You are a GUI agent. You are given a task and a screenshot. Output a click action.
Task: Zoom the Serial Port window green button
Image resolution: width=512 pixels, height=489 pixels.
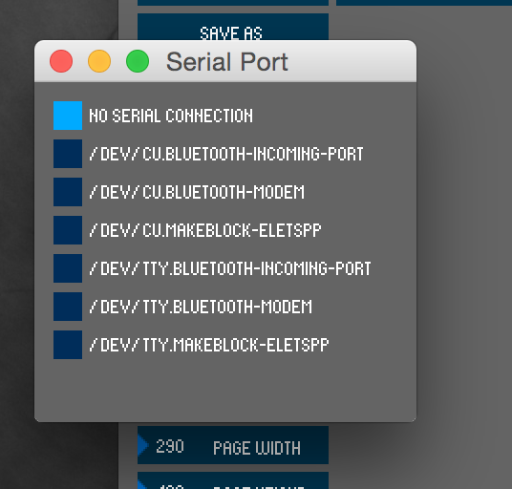point(138,61)
